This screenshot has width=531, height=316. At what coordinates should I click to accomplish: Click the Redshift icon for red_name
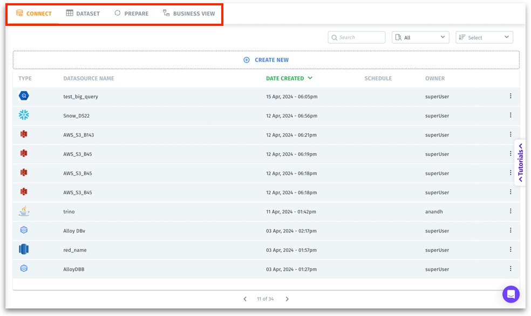tap(24, 249)
